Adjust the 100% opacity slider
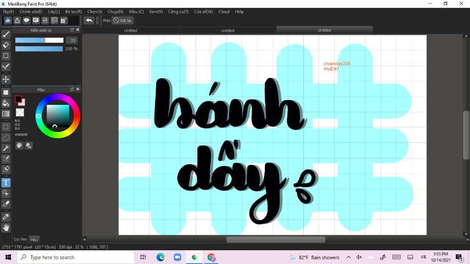 pos(39,49)
